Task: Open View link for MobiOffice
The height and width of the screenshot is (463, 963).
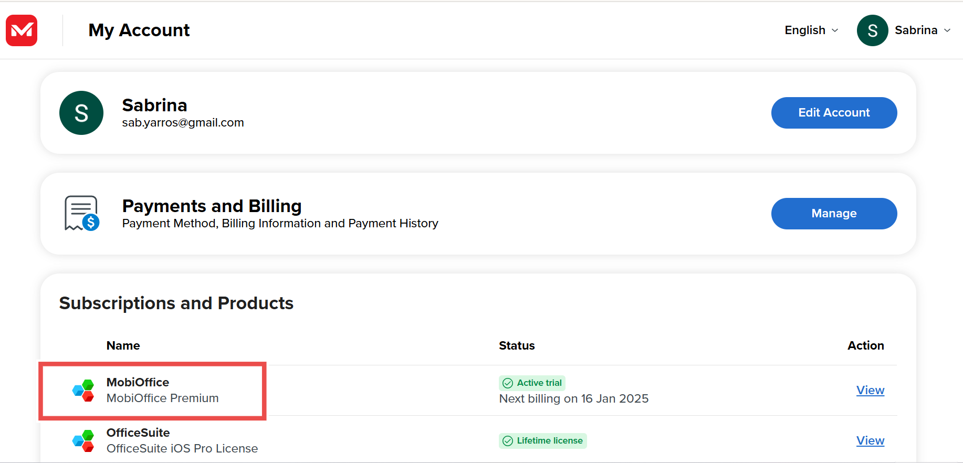Action: coord(870,390)
